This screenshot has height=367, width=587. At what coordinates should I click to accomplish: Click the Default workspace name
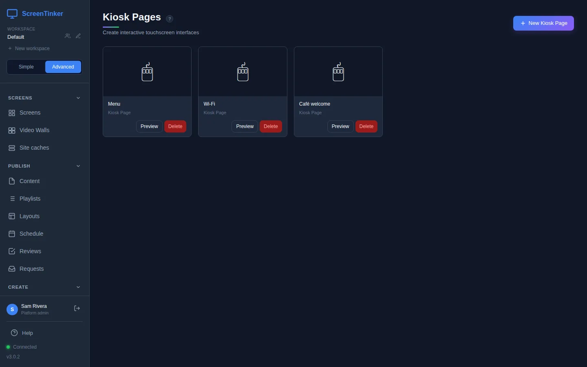pyautogui.click(x=16, y=37)
